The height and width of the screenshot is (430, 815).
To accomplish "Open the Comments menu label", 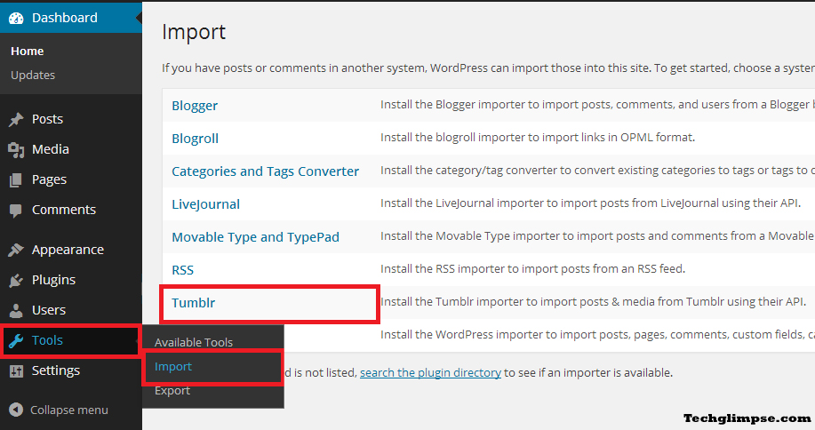I will coord(64,210).
